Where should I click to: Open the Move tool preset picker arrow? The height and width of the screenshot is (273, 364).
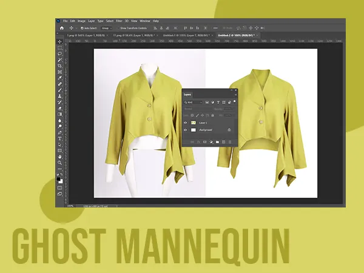(x=76, y=29)
